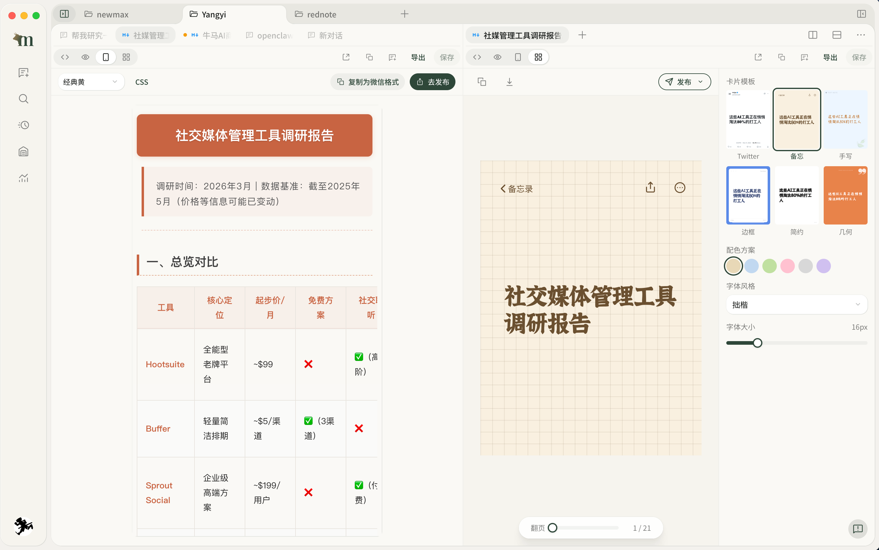The image size is (879, 550).
Task: Open the openclaw document tab
Action: (x=270, y=36)
